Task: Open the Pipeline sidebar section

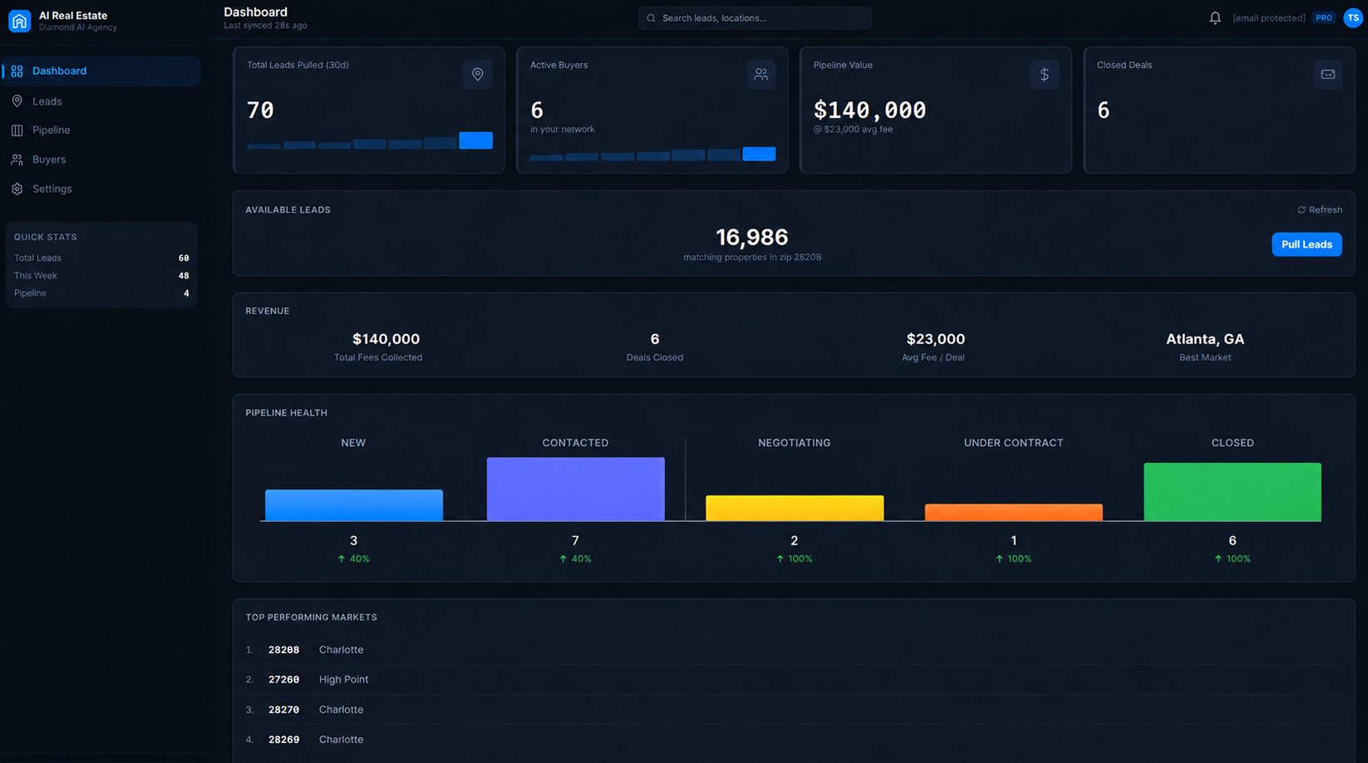Action: coord(101,130)
